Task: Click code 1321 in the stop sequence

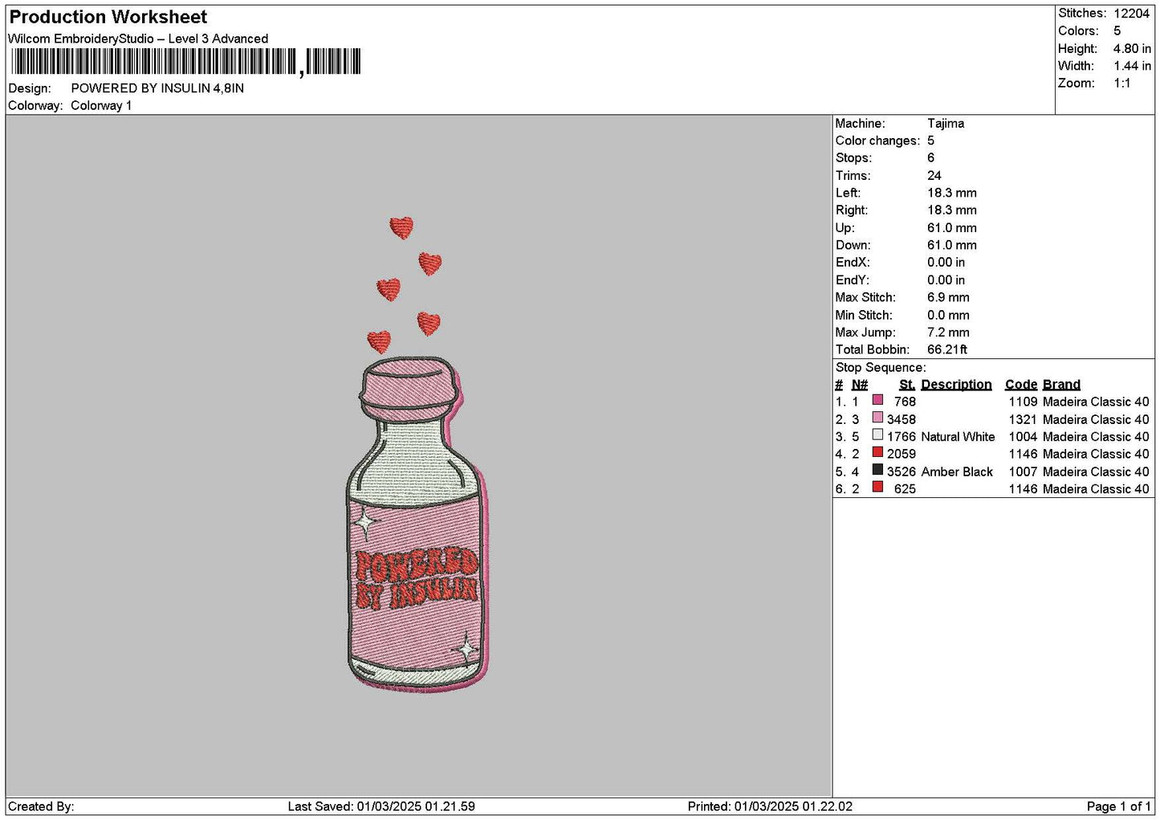Action: [1023, 419]
